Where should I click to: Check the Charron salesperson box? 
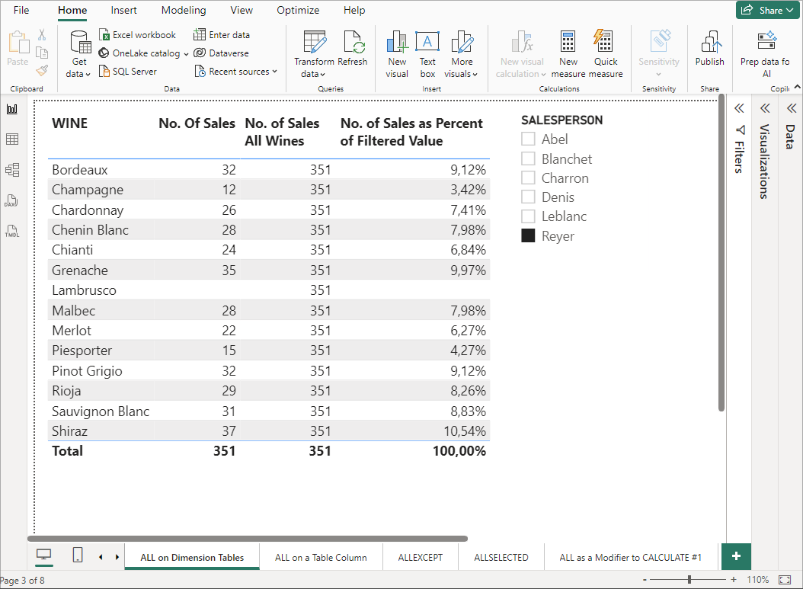(x=528, y=178)
